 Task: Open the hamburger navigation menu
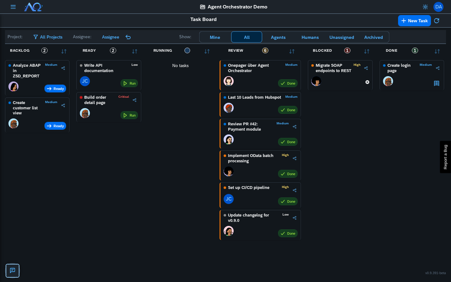click(13, 7)
